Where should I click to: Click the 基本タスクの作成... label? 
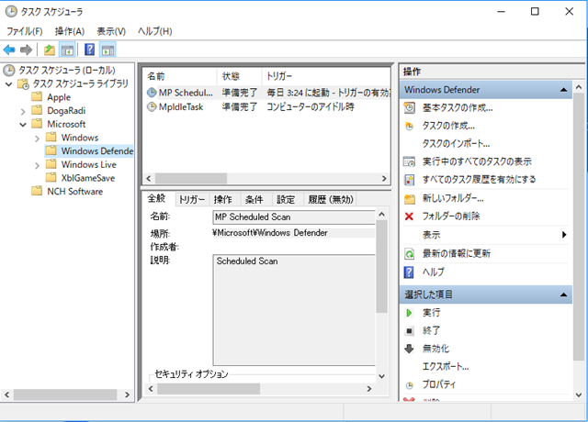[x=458, y=108]
